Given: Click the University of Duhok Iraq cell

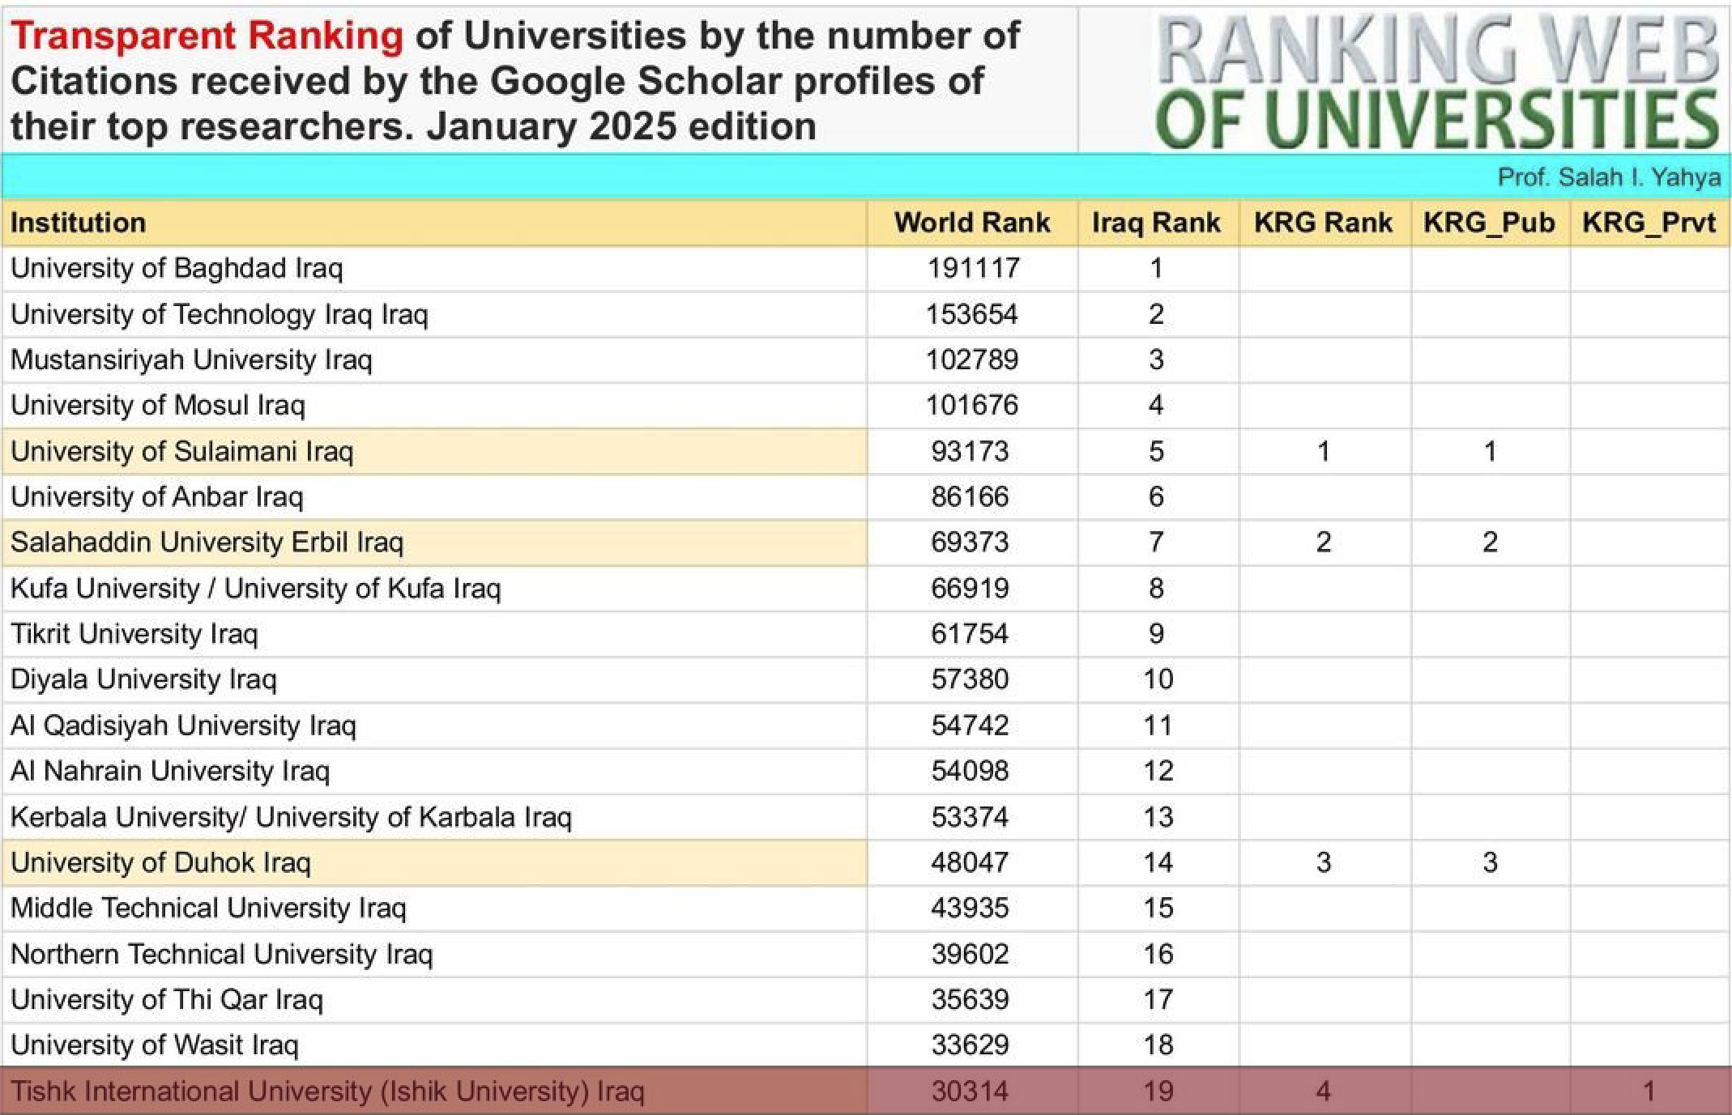Looking at the screenshot, I should pyautogui.click(x=160, y=862).
